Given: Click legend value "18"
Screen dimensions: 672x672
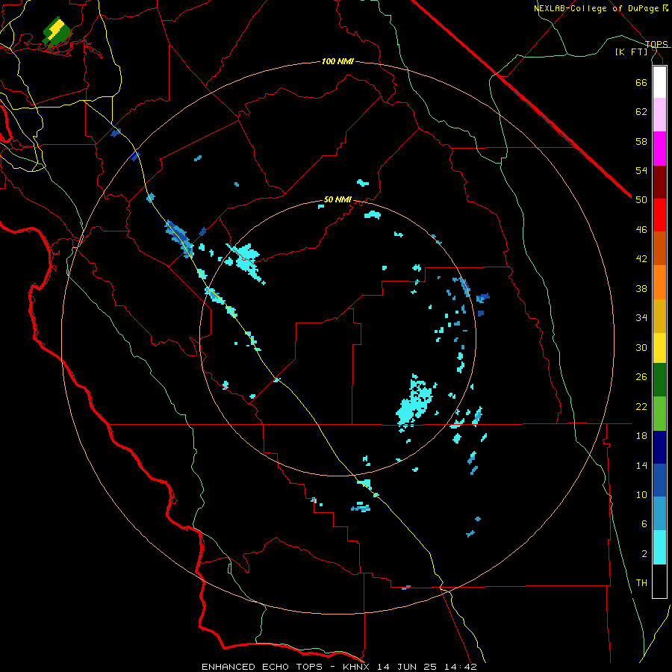Looking at the screenshot, I should pyautogui.click(x=641, y=436).
